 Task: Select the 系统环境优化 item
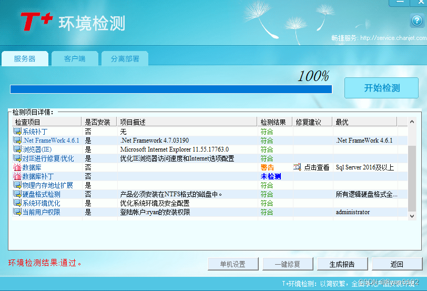click(41, 203)
